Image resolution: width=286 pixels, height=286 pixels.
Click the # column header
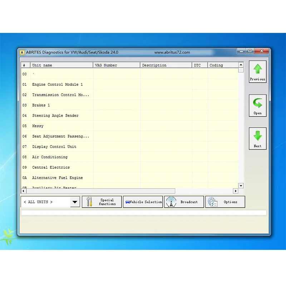tap(25, 65)
